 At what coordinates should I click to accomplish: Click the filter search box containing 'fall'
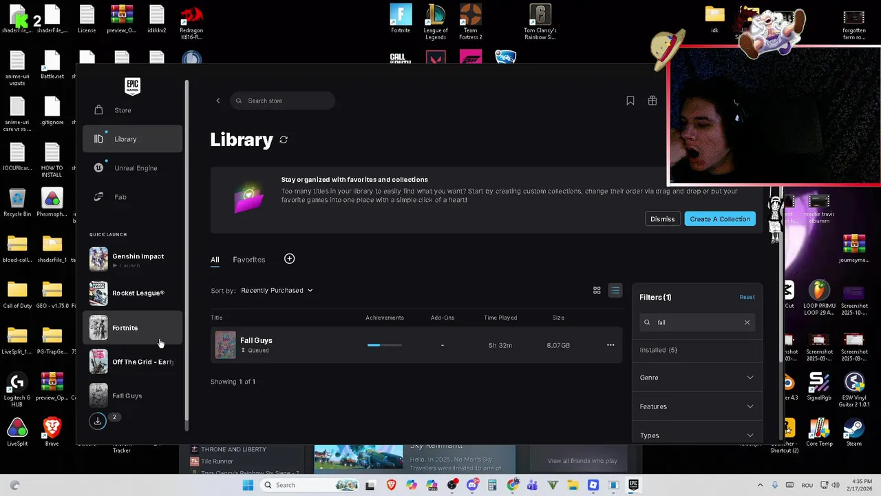[x=697, y=322]
